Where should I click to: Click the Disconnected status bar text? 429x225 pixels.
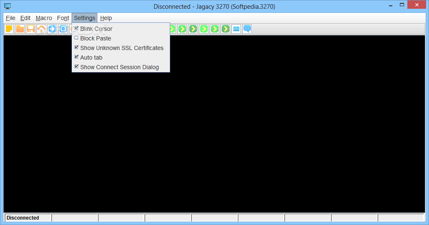[x=23, y=218]
